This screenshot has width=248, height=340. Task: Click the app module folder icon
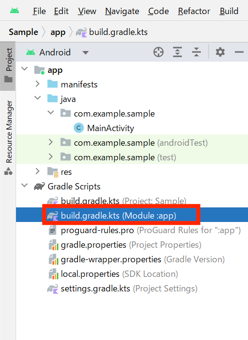[39, 70]
